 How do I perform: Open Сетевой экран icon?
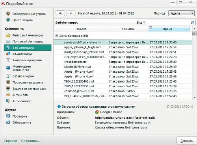point(8,76)
